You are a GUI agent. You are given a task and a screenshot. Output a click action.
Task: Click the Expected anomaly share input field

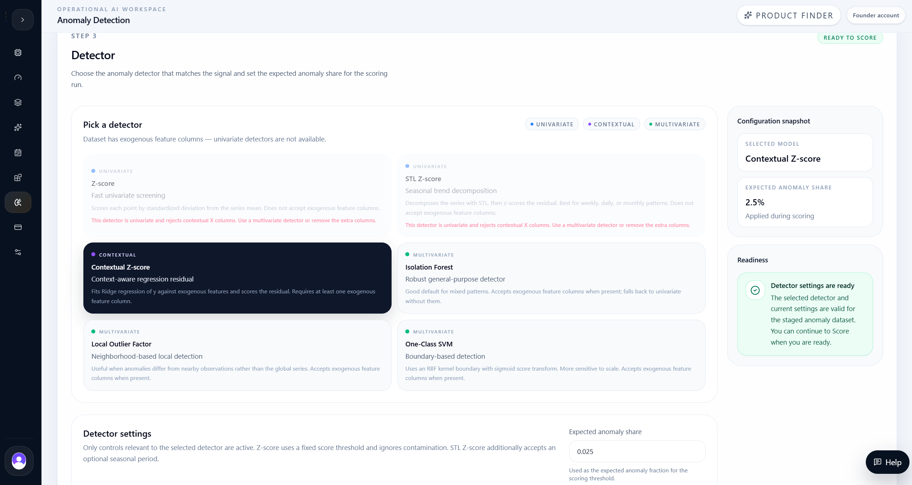(637, 451)
